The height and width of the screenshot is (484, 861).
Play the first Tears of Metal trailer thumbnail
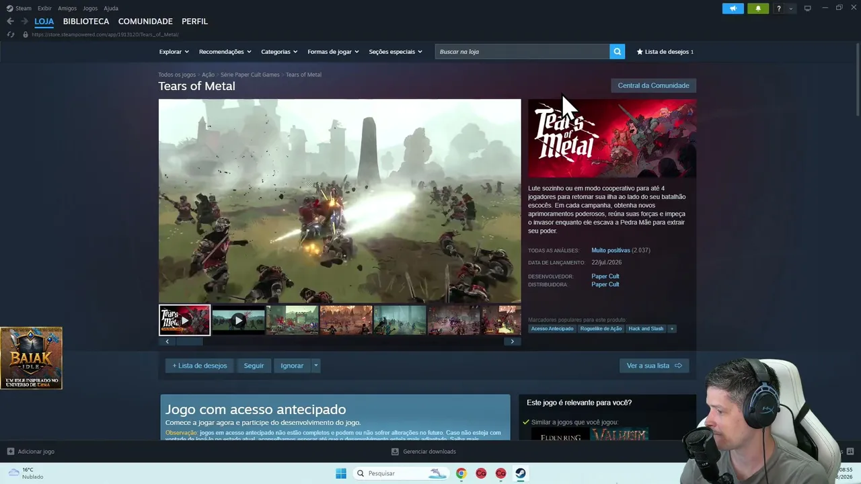pyautogui.click(x=184, y=320)
